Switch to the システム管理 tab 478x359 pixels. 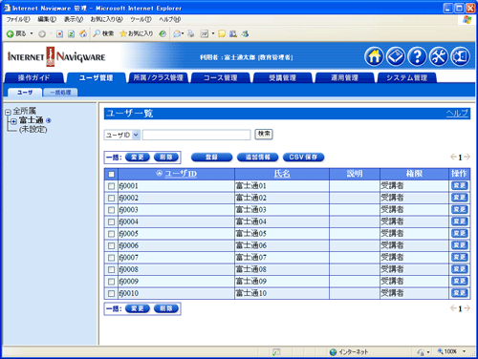406,77
